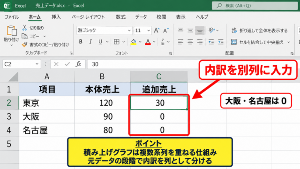The image size is (300, 169).
Task: Click the 検索 (Alt+Q) search box
Action: (255, 6)
